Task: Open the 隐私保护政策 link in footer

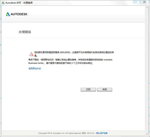Action: 102,133
